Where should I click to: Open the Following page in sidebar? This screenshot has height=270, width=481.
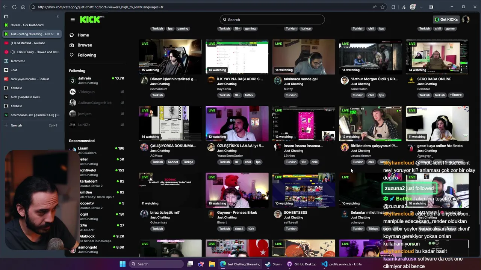click(x=86, y=55)
